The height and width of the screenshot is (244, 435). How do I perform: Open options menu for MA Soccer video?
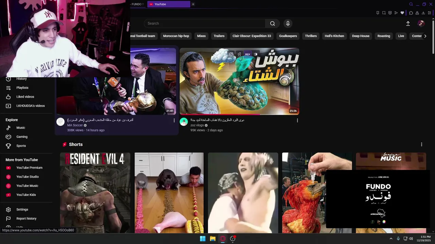(x=174, y=120)
